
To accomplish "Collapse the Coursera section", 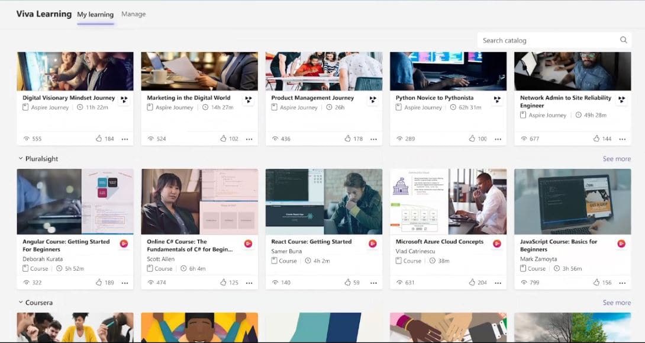I will (x=21, y=303).
